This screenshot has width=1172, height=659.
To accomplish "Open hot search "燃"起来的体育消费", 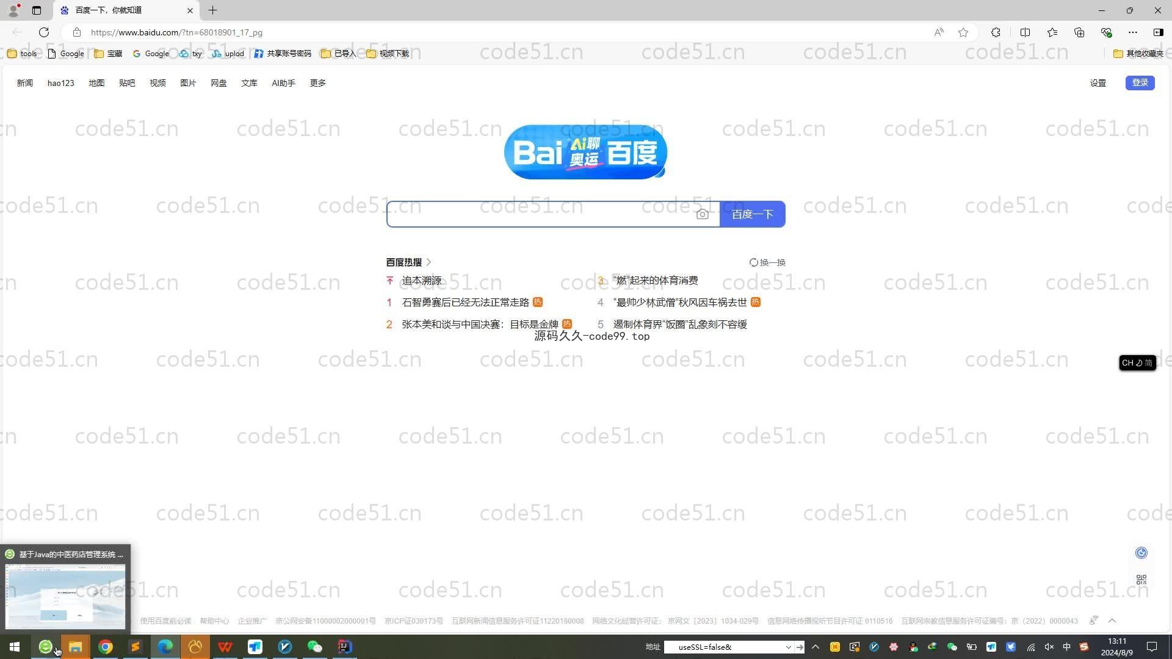I will point(655,281).
